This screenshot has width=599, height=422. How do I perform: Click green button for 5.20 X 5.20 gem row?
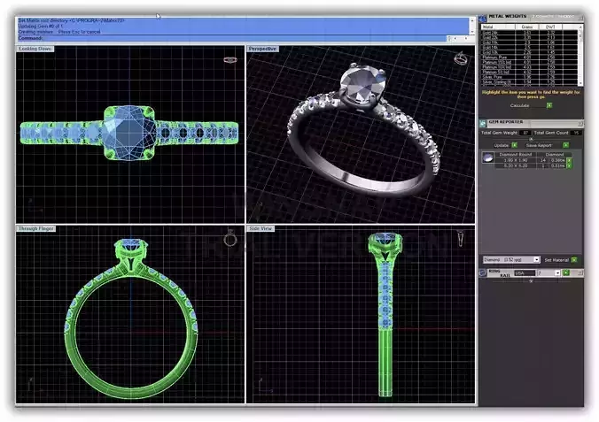point(569,166)
